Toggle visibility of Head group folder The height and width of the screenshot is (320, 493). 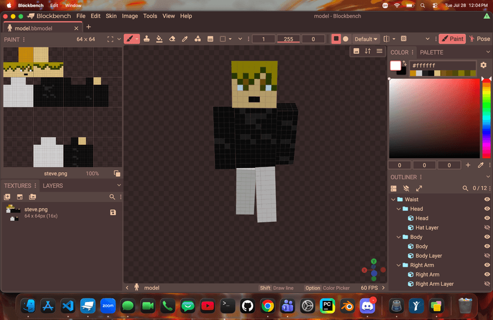[x=487, y=209]
